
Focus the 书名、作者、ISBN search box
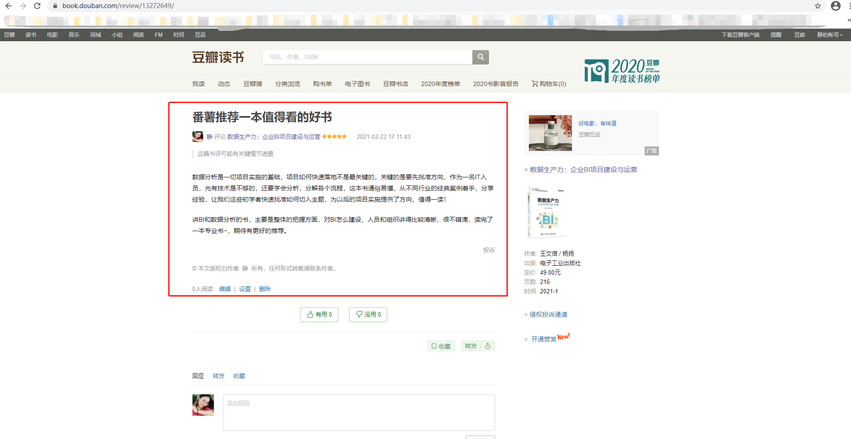(368, 57)
